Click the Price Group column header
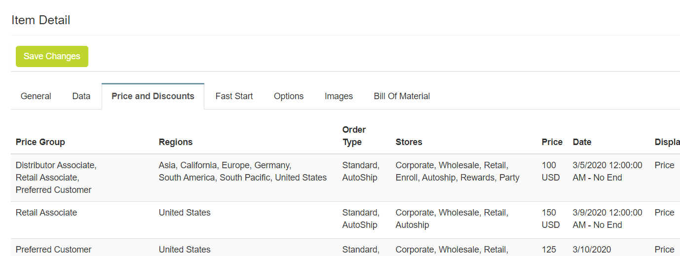 [x=40, y=142]
